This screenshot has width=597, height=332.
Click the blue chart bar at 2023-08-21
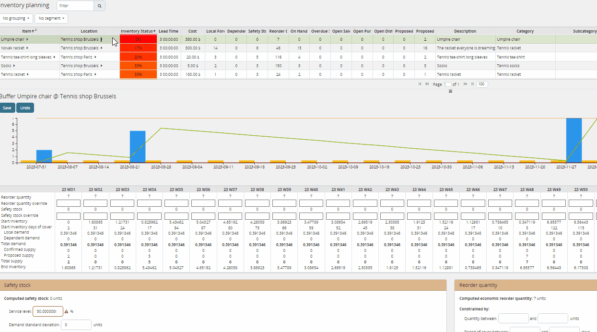tap(138, 146)
